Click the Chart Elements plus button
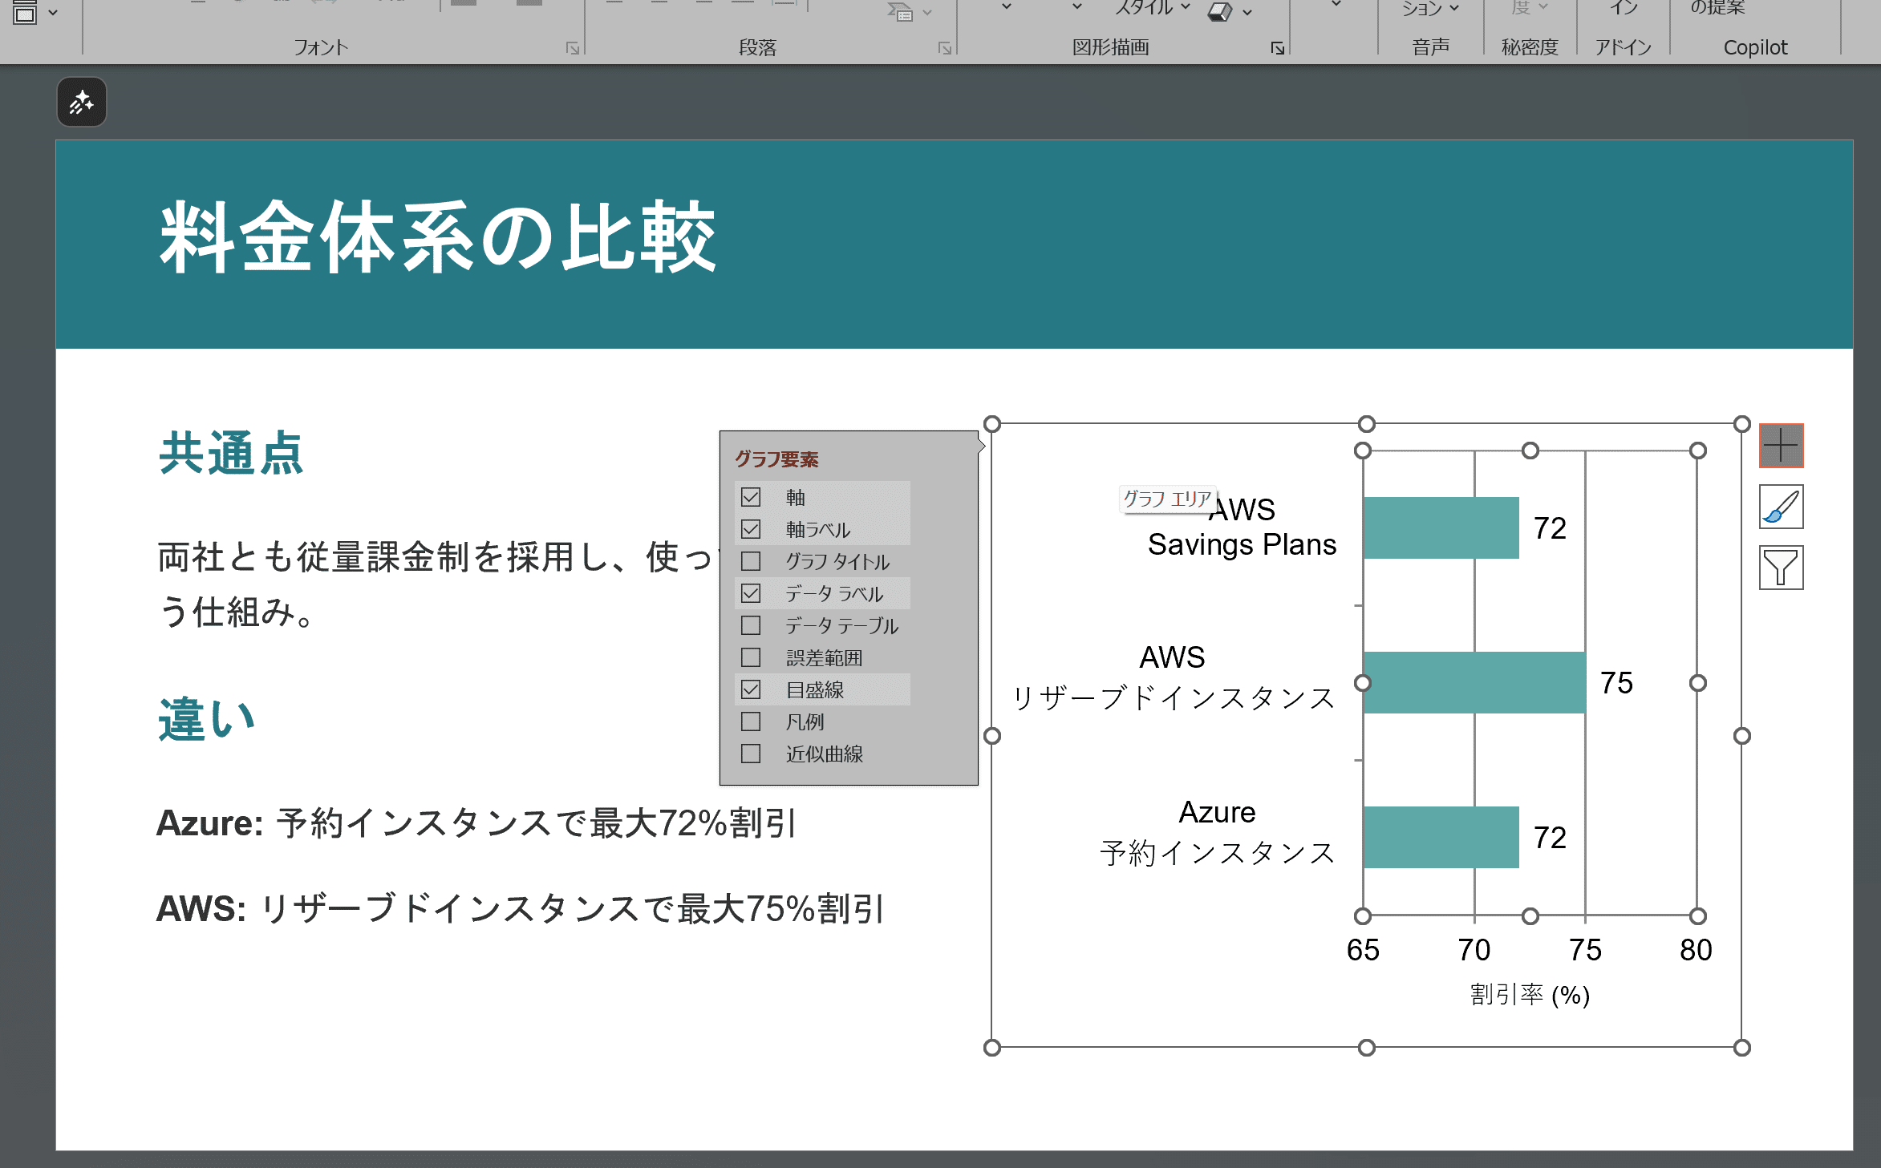Image resolution: width=1881 pixels, height=1168 pixels. coord(1781,446)
